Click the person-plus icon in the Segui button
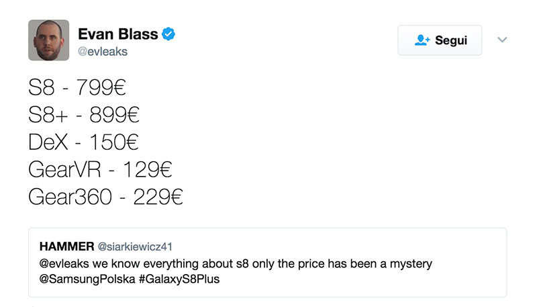This screenshot has height=307, width=537. (422, 40)
